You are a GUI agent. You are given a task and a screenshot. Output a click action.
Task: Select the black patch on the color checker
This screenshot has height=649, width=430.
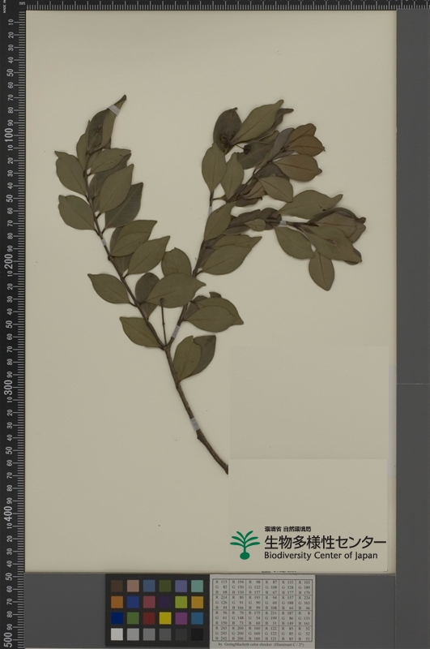[197, 634]
